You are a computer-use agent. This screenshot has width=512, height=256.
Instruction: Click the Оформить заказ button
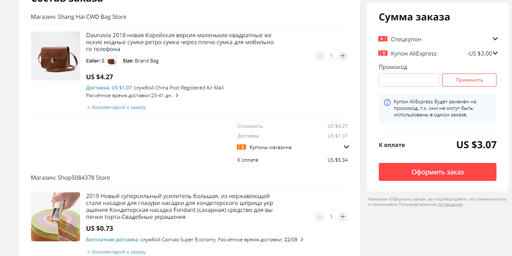click(x=438, y=172)
